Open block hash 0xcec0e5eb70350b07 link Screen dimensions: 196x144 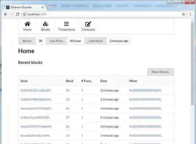pyautogui.click(x=36, y=109)
